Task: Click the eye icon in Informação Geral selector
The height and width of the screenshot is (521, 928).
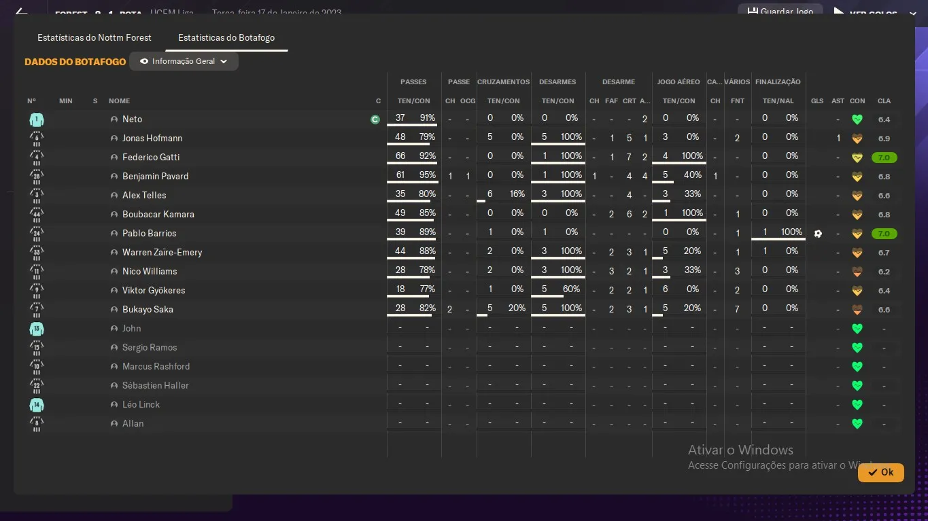Action: [144, 61]
